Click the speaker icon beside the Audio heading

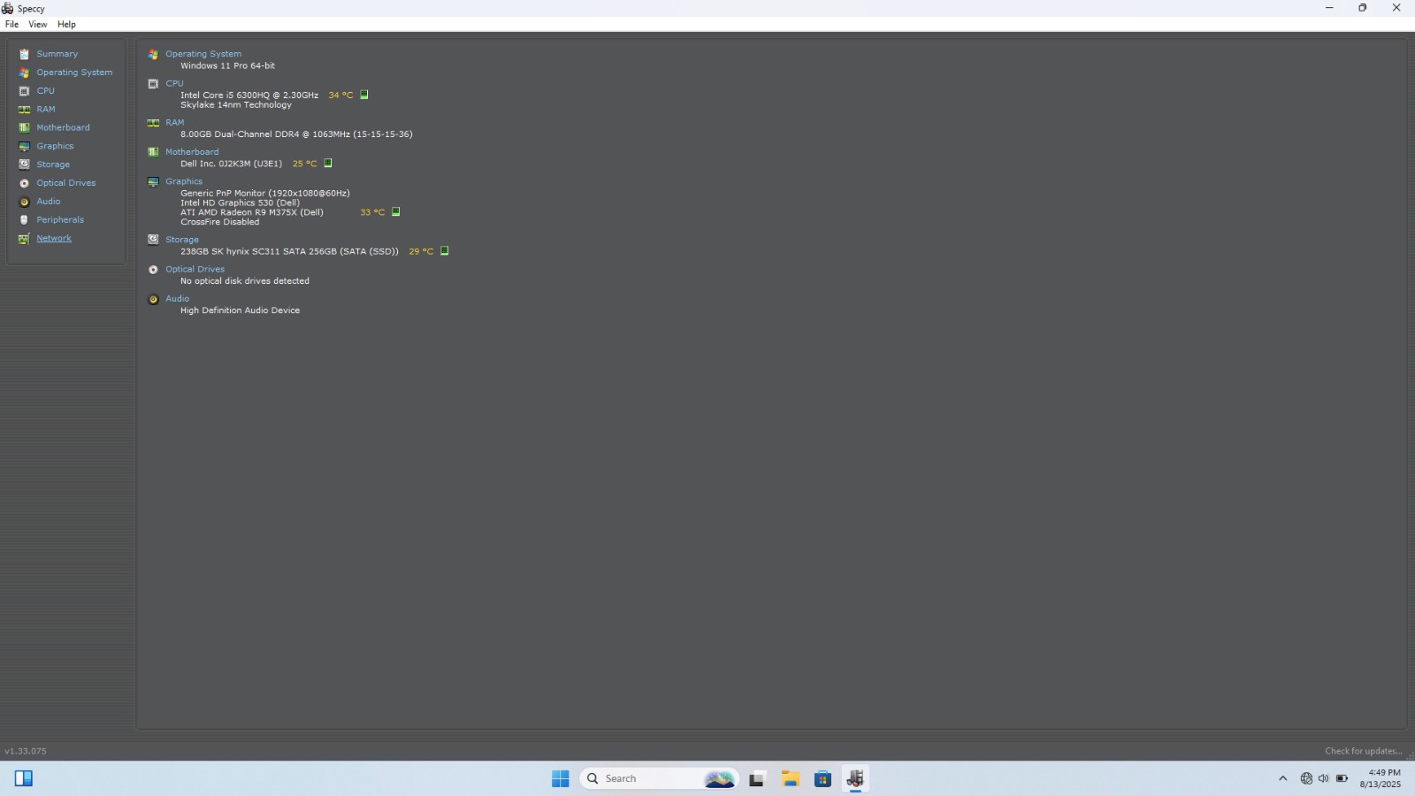pyautogui.click(x=153, y=299)
